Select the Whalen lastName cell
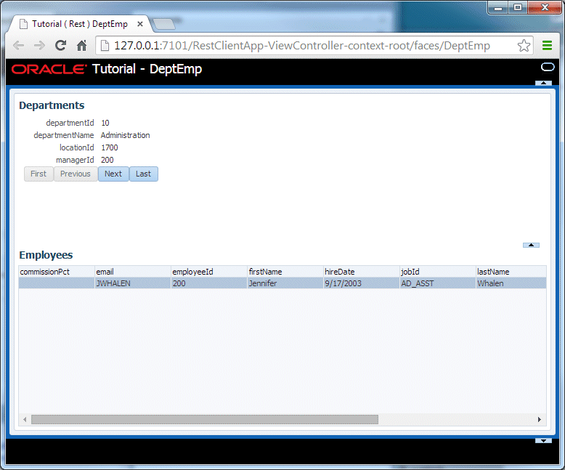Viewport: 565px width, 470px height. (511, 283)
